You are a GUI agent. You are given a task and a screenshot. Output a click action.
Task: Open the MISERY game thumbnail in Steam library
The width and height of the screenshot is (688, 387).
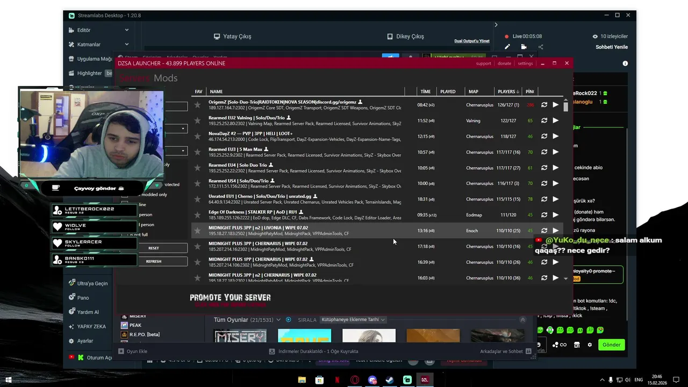[x=240, y=336]
